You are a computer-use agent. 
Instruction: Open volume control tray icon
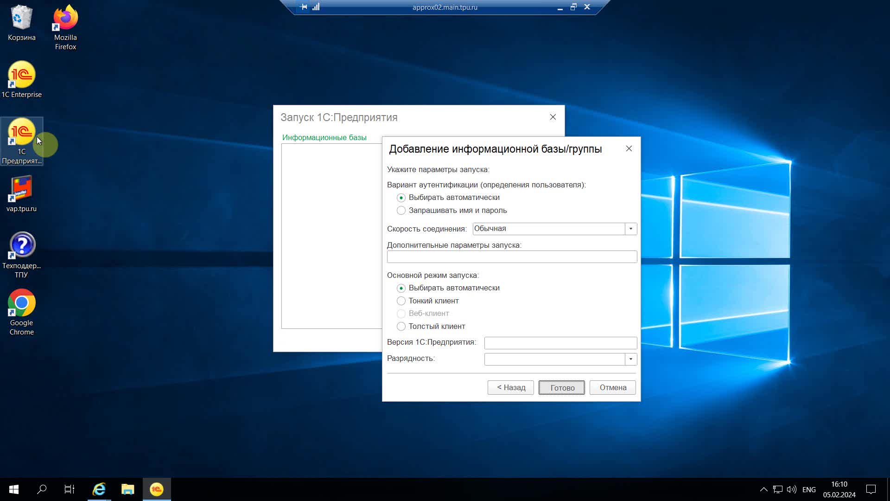point(792,489)
